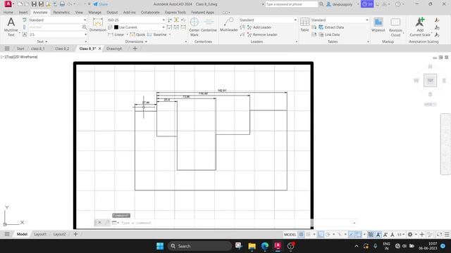Open the AutoCAD application menu
This screenshot has height=253, width=451.
[8, 4]
